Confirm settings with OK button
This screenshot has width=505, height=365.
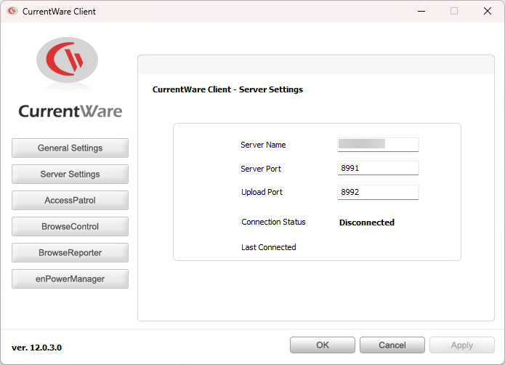click(x=323, y=345)
